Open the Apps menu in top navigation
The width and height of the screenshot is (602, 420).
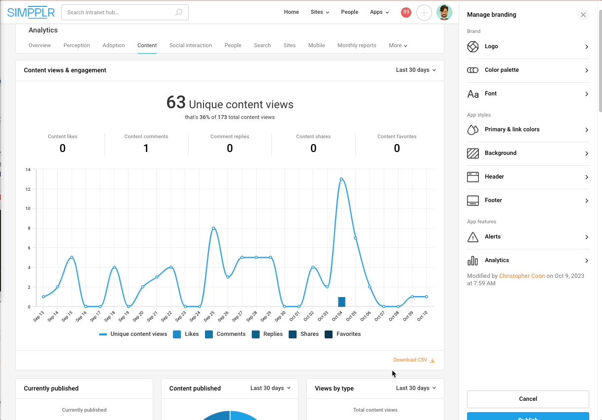pyautogui.click(x=379, y=12)
